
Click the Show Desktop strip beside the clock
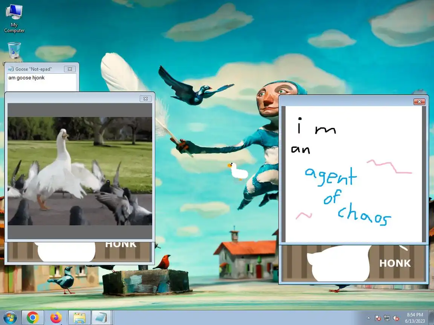pyautogui.click(x=431, y=317)
